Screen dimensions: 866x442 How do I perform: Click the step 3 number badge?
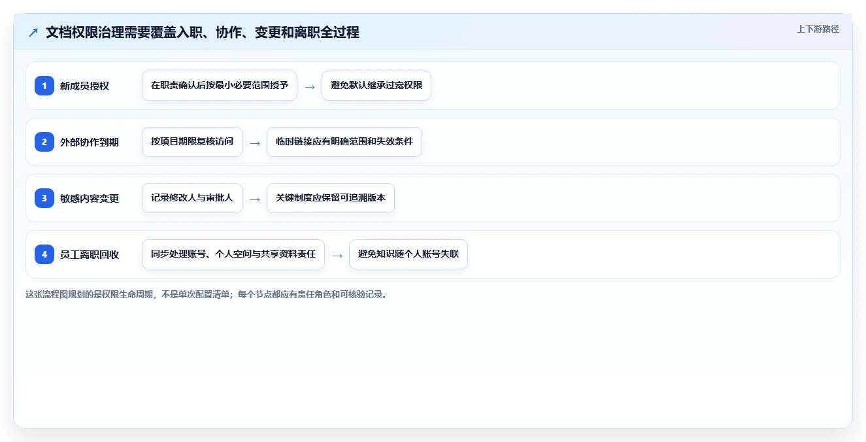[44, 198]
